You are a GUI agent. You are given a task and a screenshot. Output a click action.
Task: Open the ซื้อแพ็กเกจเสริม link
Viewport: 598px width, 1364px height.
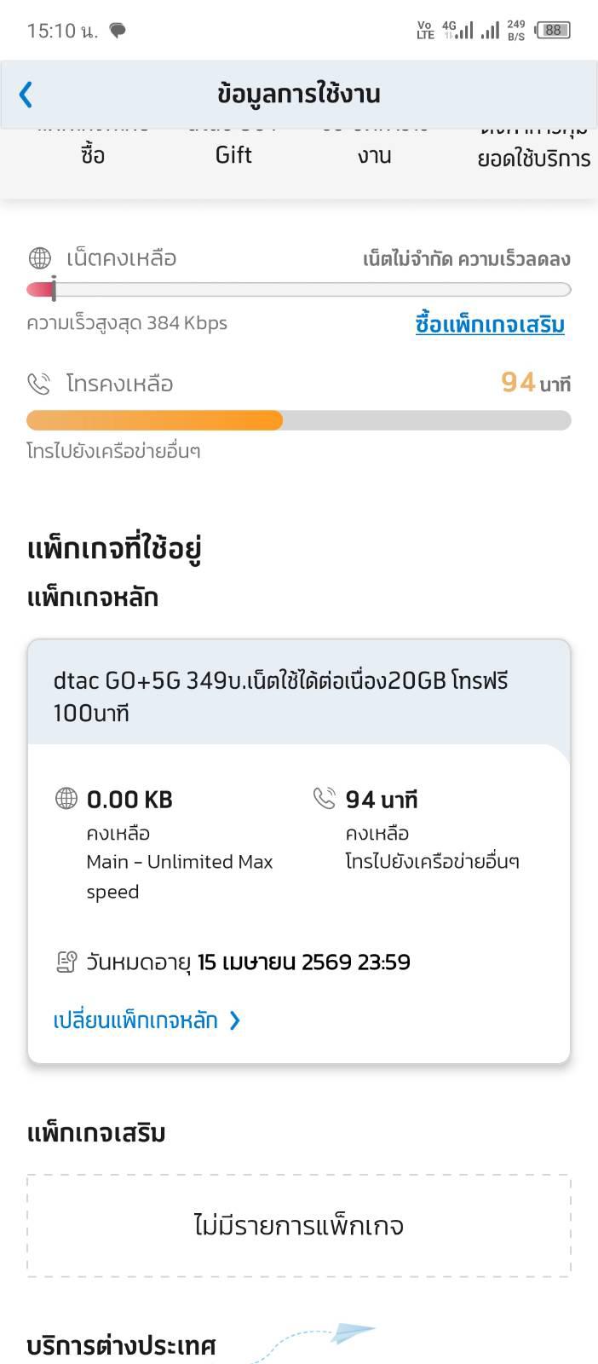click(x=490, y=324)
